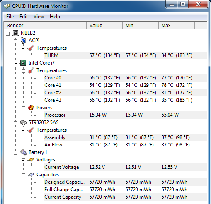This screenshot has height=204, width=211.
Task: Click the Max column header
Action: click(177, 25)
